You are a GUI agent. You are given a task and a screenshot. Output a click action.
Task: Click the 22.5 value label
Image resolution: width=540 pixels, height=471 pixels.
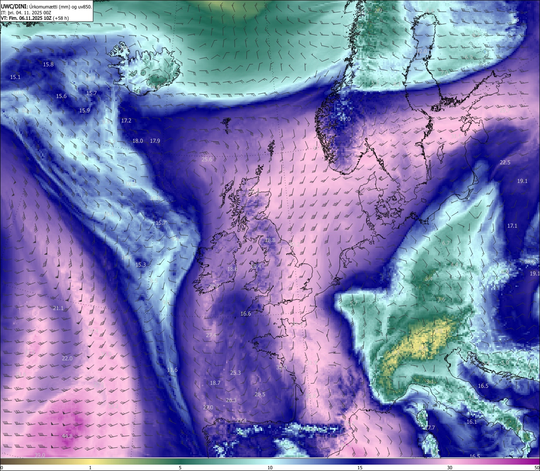pyautogui.click(x=505, y=163)
